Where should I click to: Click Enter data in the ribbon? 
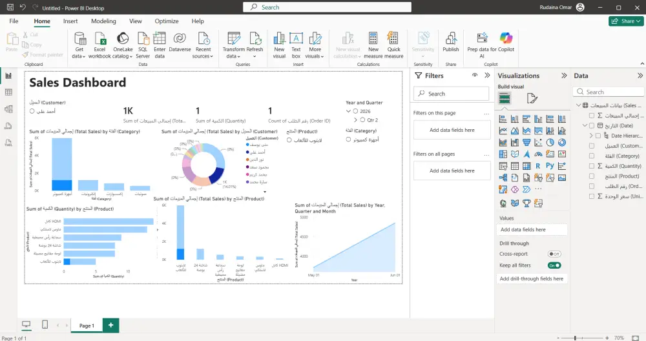(x=160, y=45)
